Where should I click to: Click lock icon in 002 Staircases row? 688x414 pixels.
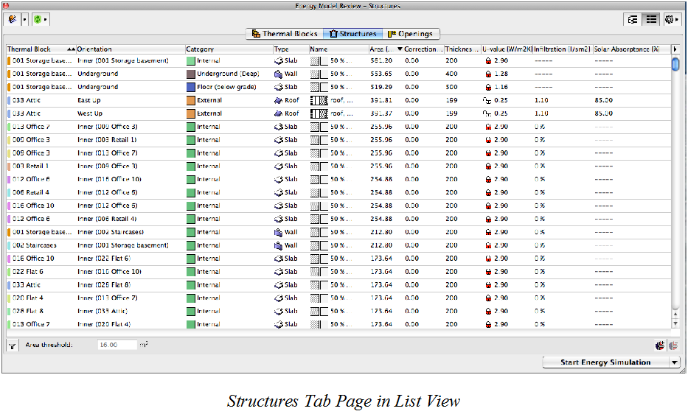pos(488,245)
